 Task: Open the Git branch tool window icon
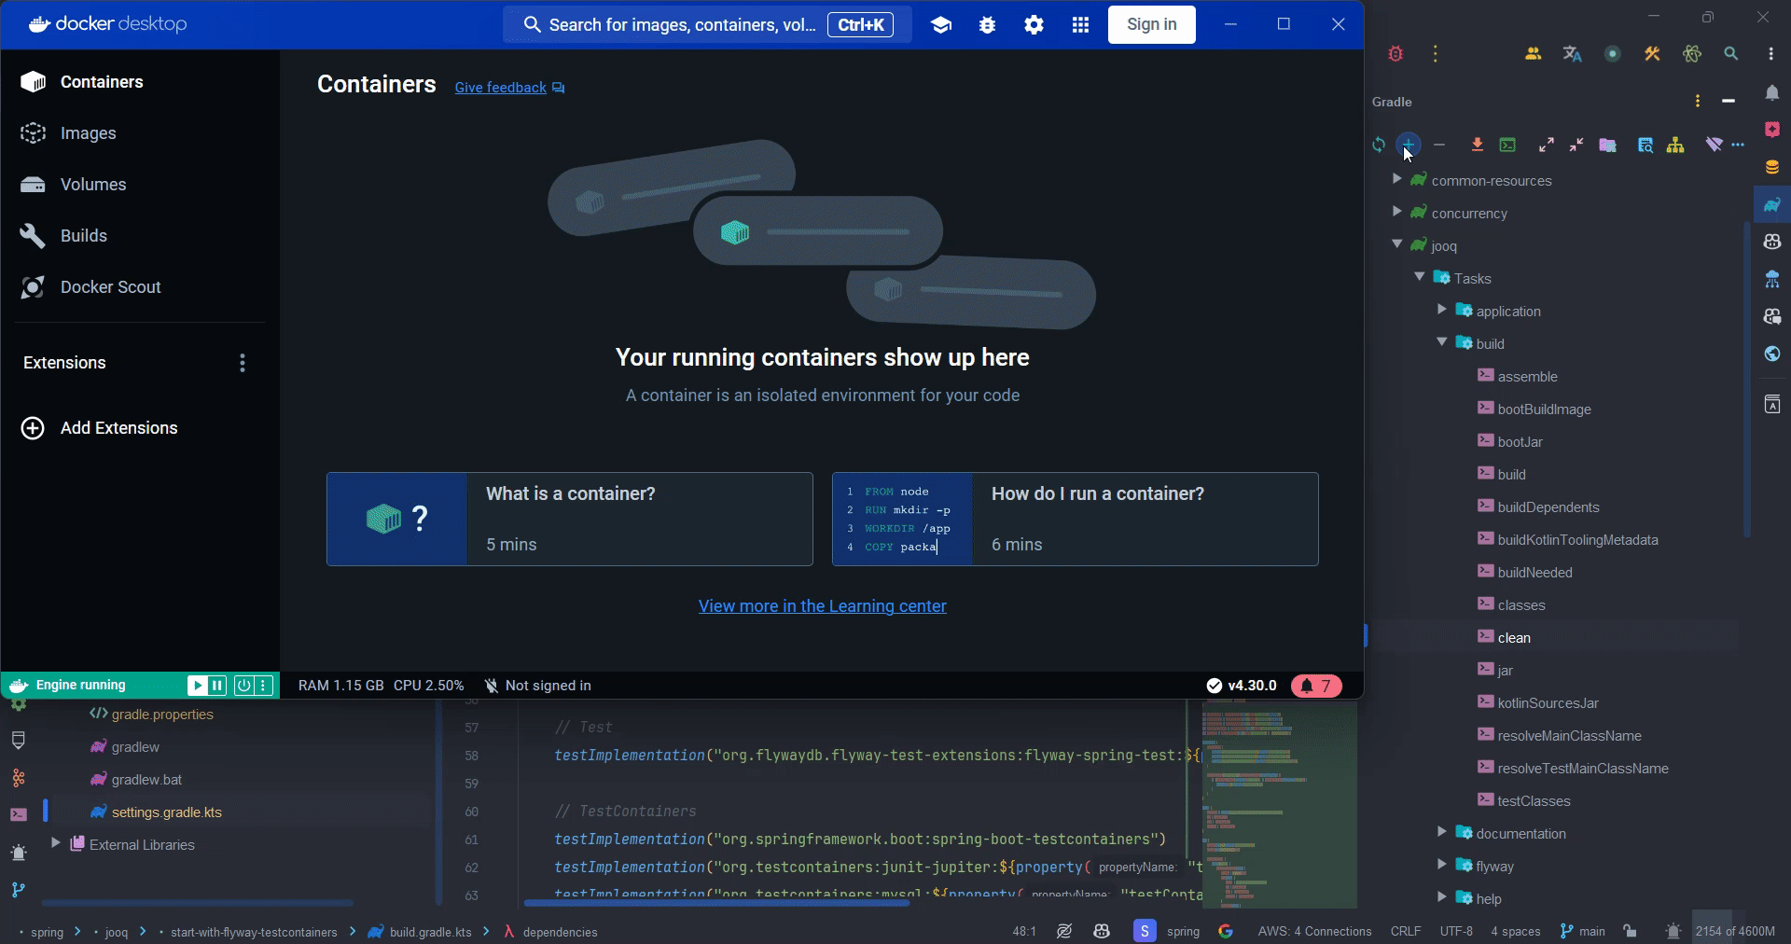19,890
